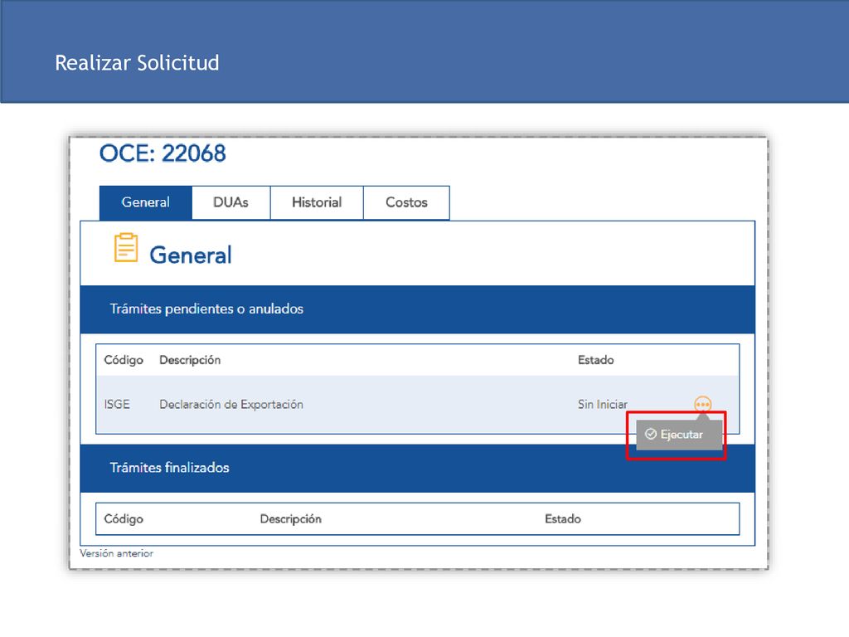
Task: Open the Costos tab
Action: tap(406, 202)
